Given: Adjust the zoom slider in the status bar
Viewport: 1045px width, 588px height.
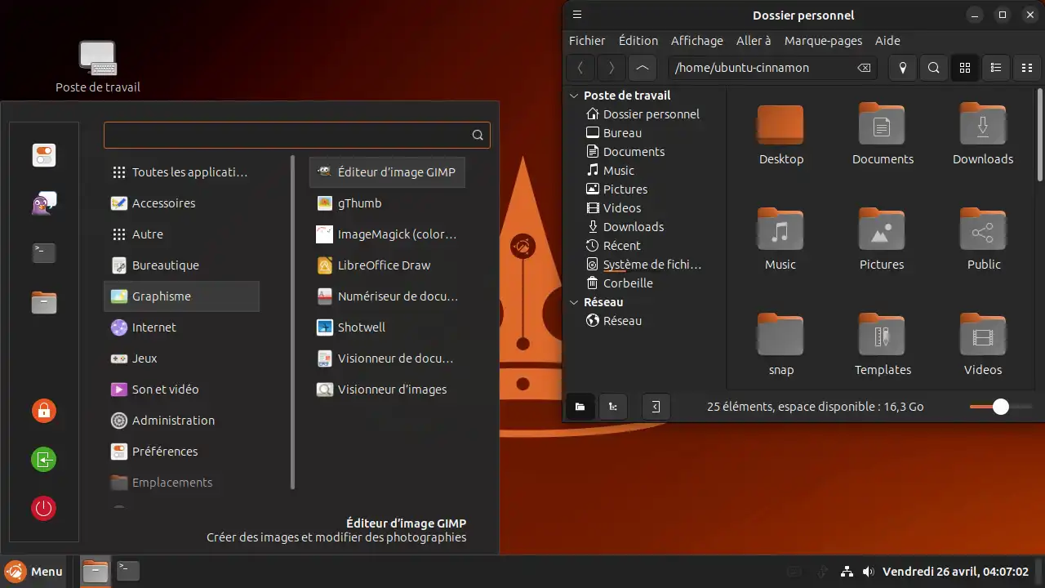Looking at the screenshot, I should [x=1000, y=407].
